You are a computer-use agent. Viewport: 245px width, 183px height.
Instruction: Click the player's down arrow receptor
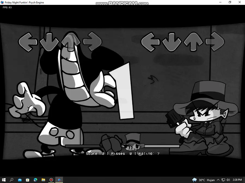click(172, 42)
